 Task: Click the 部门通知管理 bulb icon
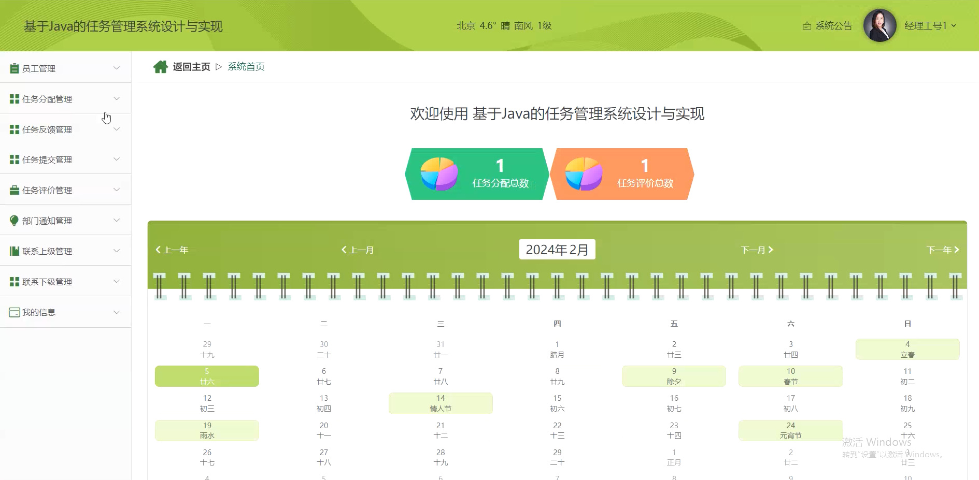click(15, 221)
